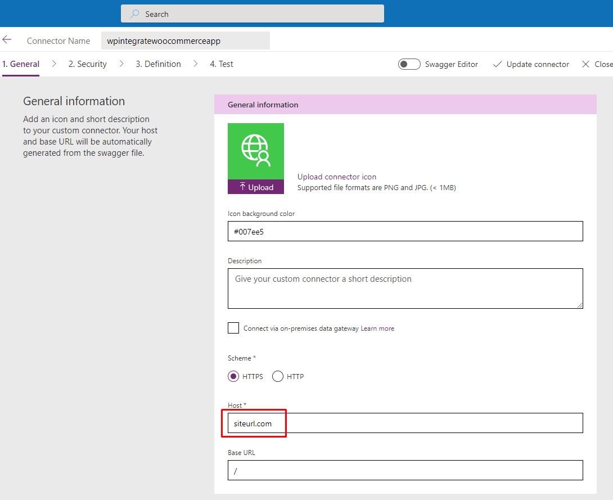
Task: Go to the 4. Test step
Action: tap(221, 64)
